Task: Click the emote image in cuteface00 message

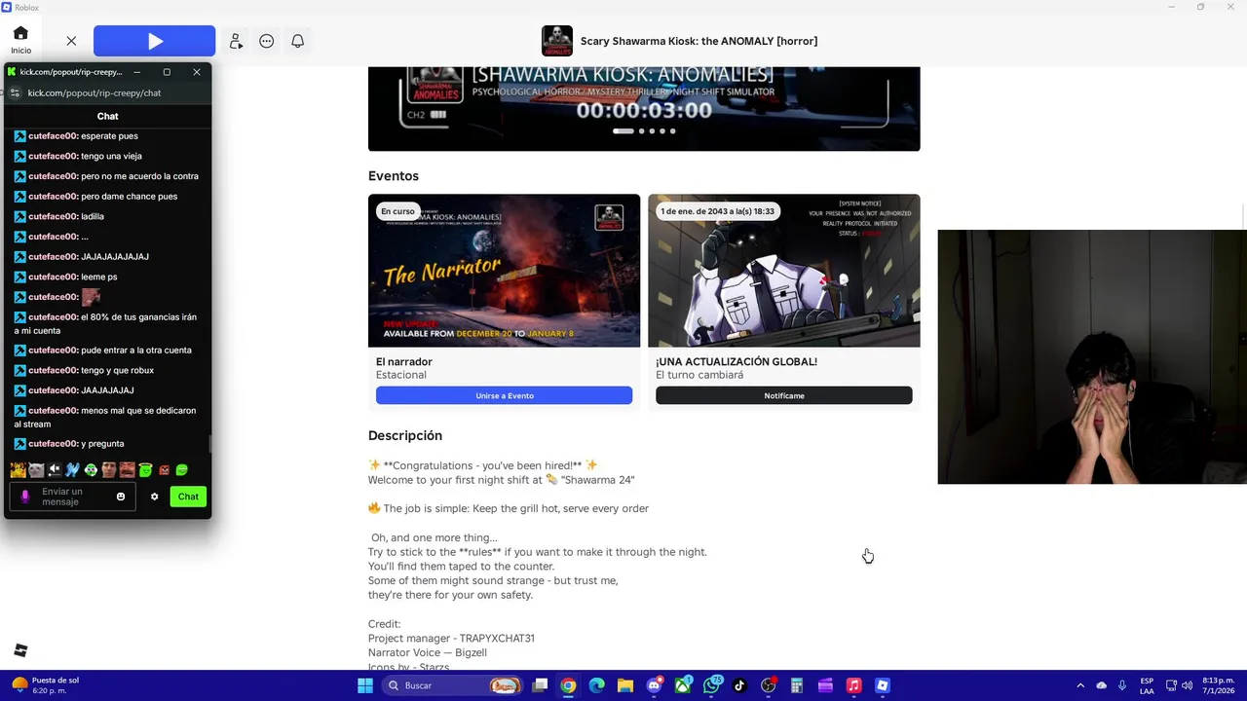Action: coord(91,297)
